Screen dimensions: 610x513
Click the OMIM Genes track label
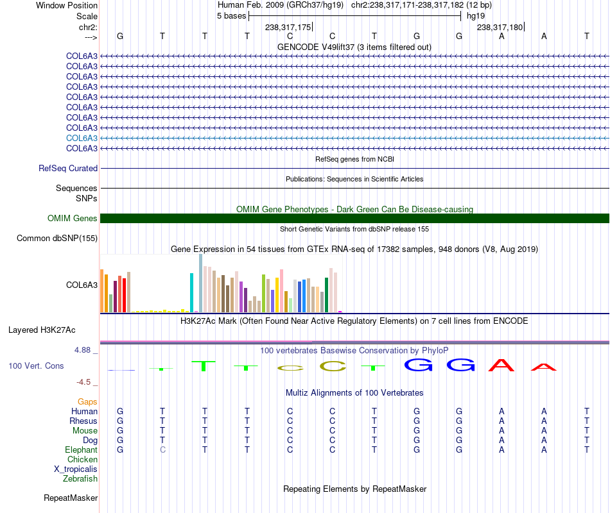pos(73,219)
